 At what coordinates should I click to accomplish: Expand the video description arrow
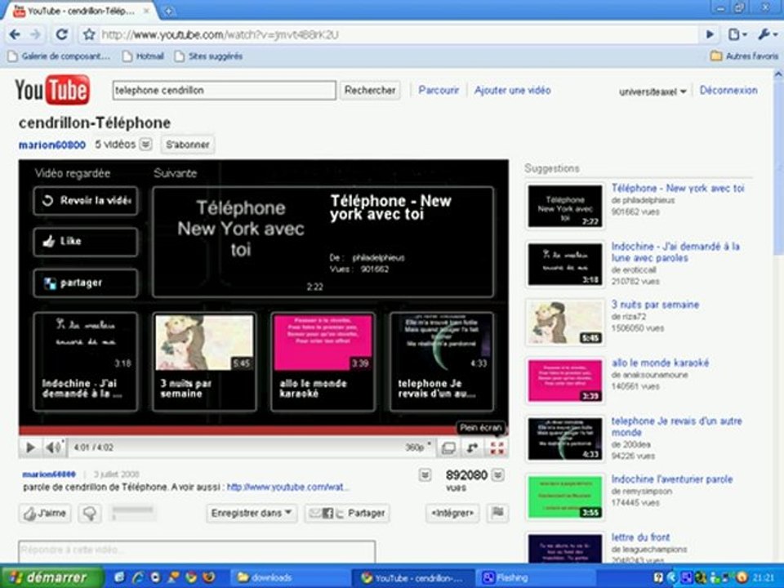click(x=425, y=475)
